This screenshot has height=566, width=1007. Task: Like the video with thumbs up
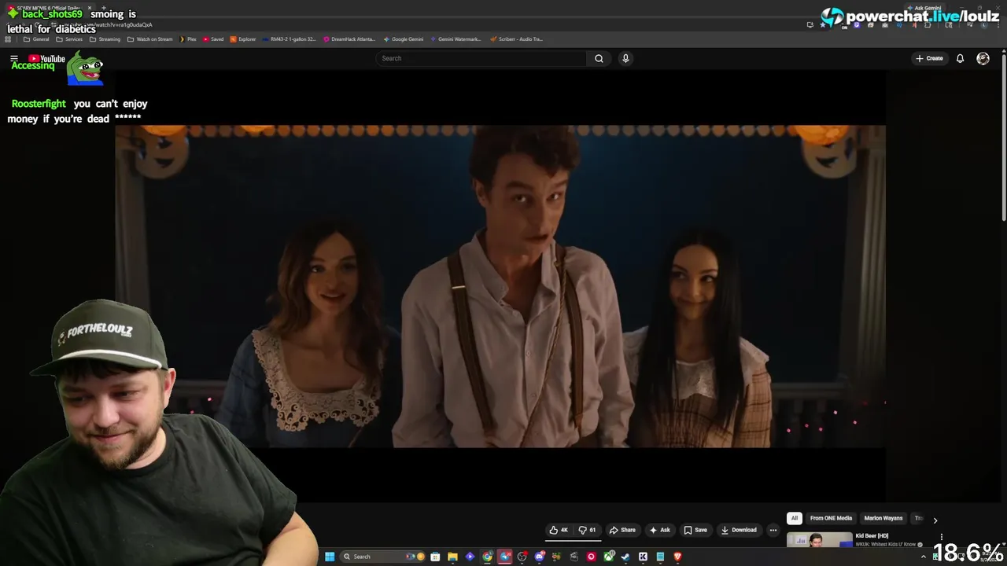[559, 530]
